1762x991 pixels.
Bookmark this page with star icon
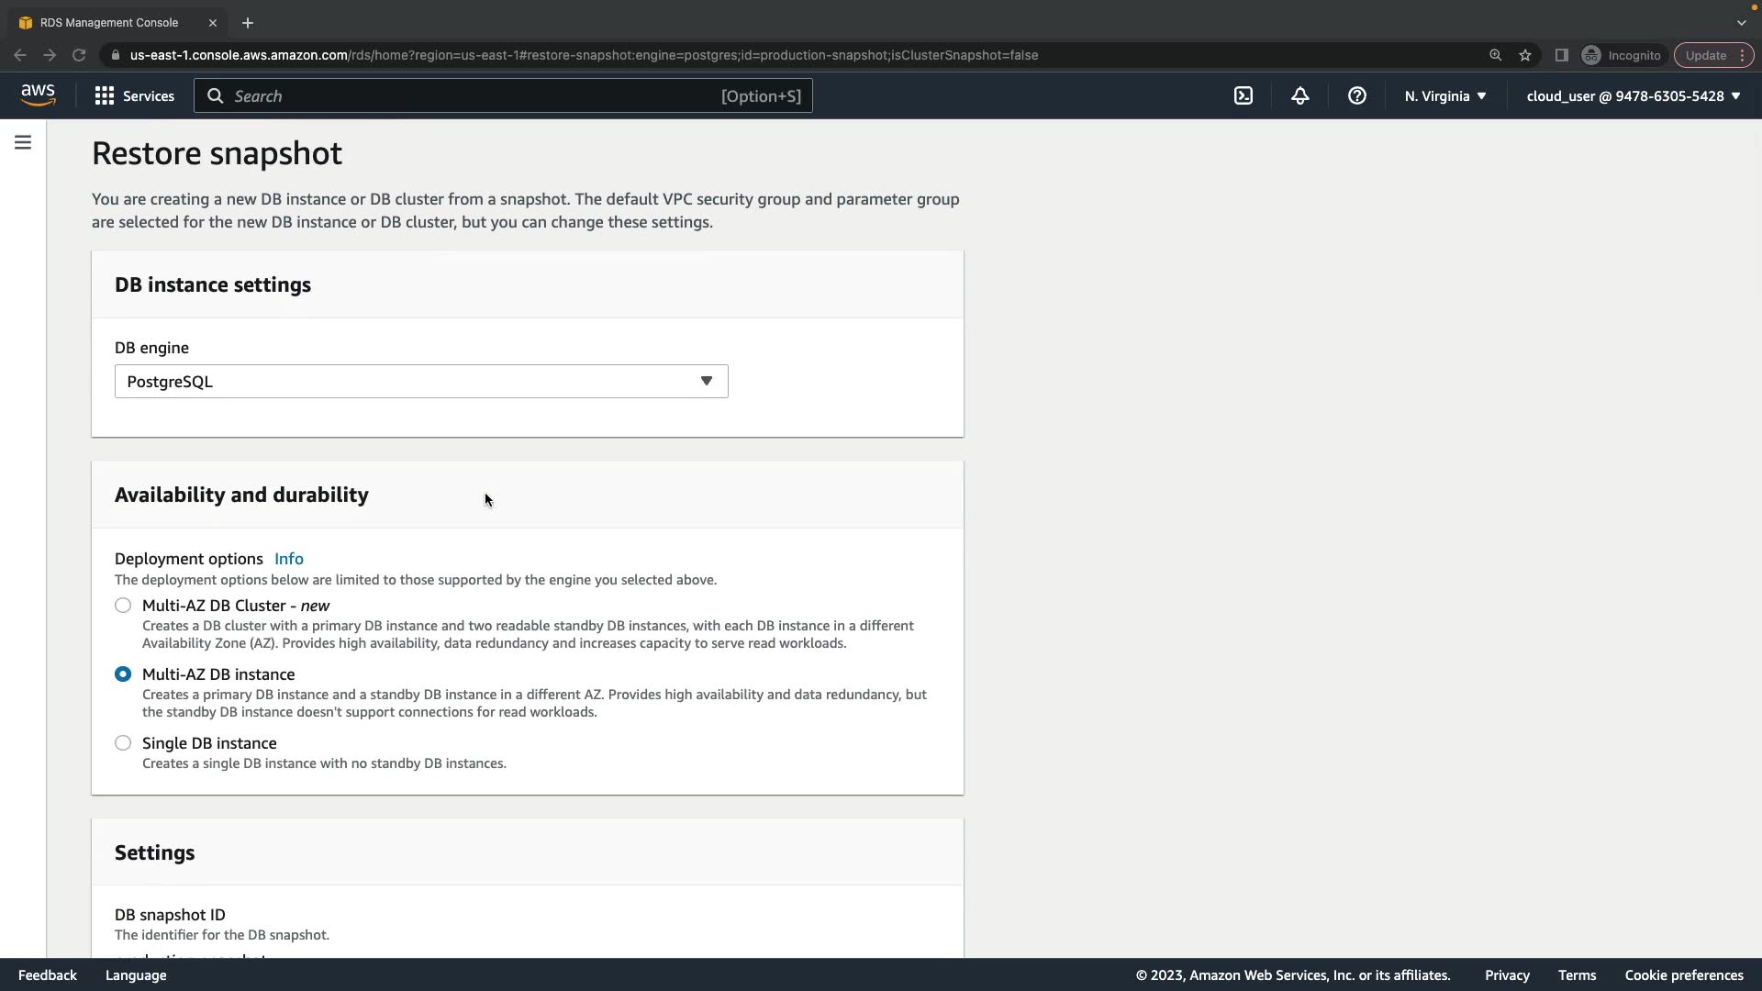coord(1525,55)
